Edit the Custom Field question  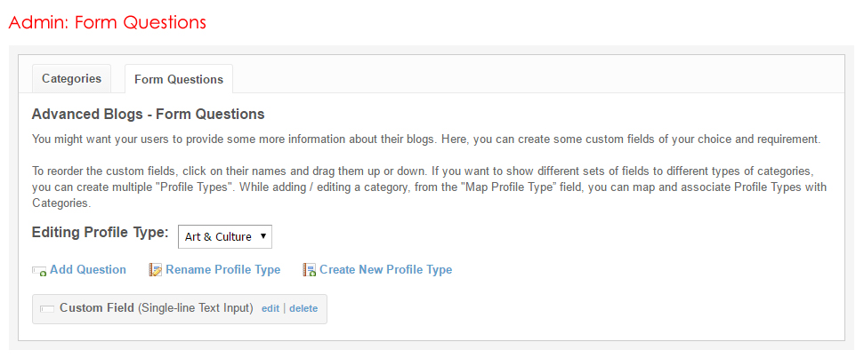(x=270, y=308)
